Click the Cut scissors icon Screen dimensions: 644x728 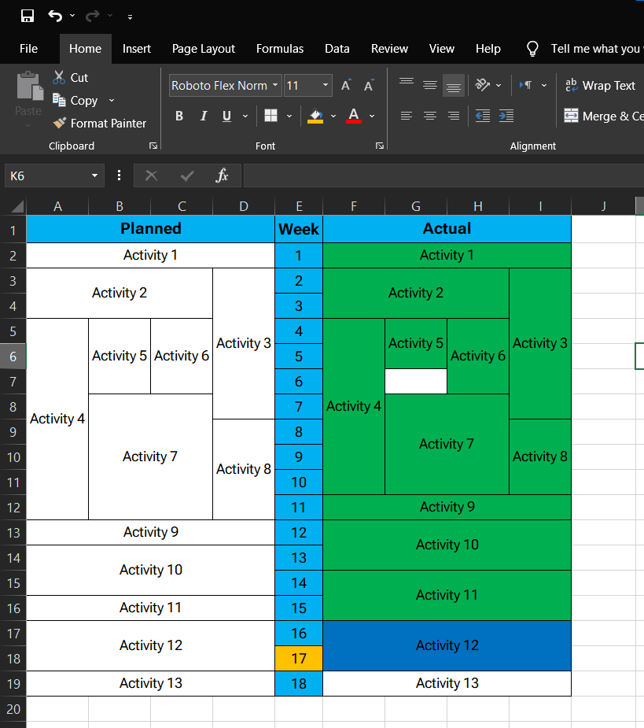[x=60, y=77]
